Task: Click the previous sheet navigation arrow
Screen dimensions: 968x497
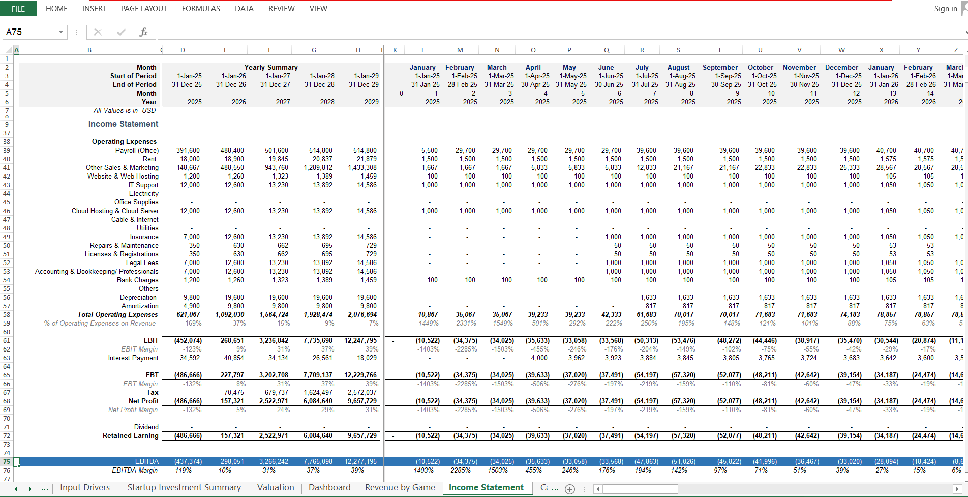Action: point(16,489)
